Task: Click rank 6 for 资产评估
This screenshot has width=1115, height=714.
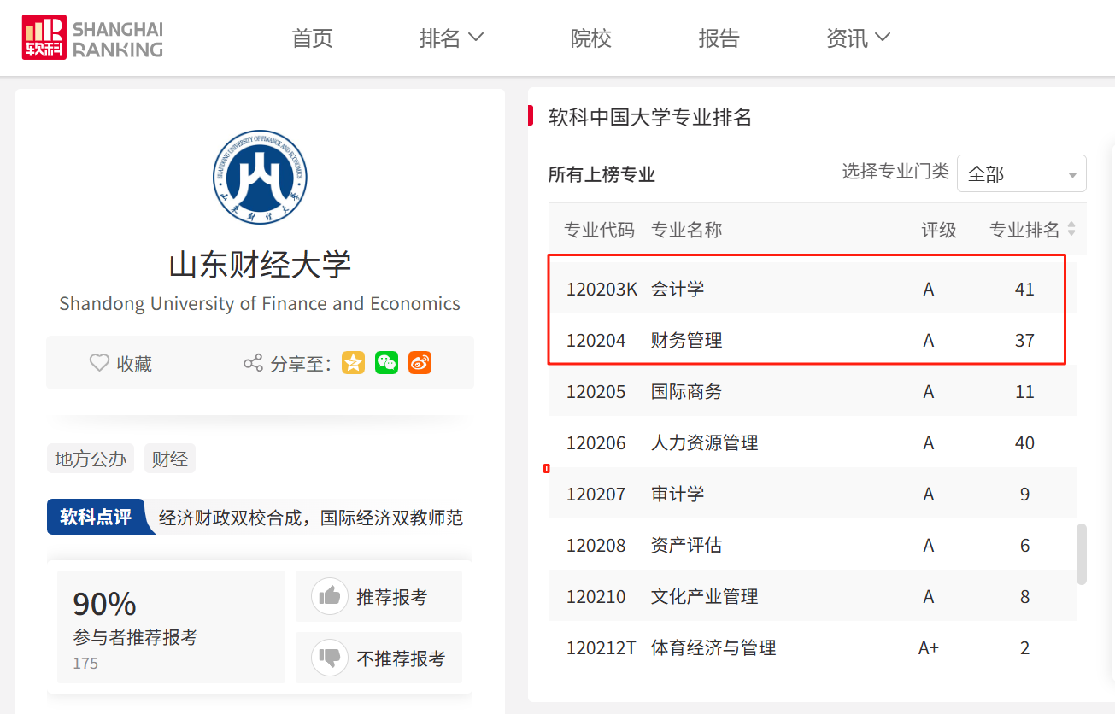Action: coord(1024,545)
